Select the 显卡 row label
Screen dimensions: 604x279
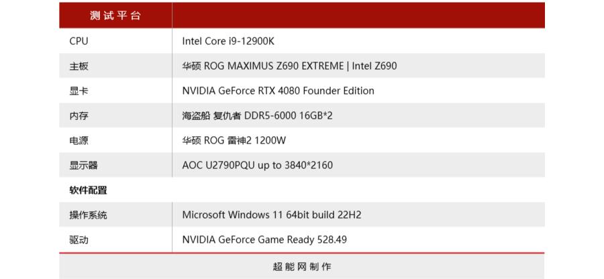pyautogui.click(x=79, y=91)
